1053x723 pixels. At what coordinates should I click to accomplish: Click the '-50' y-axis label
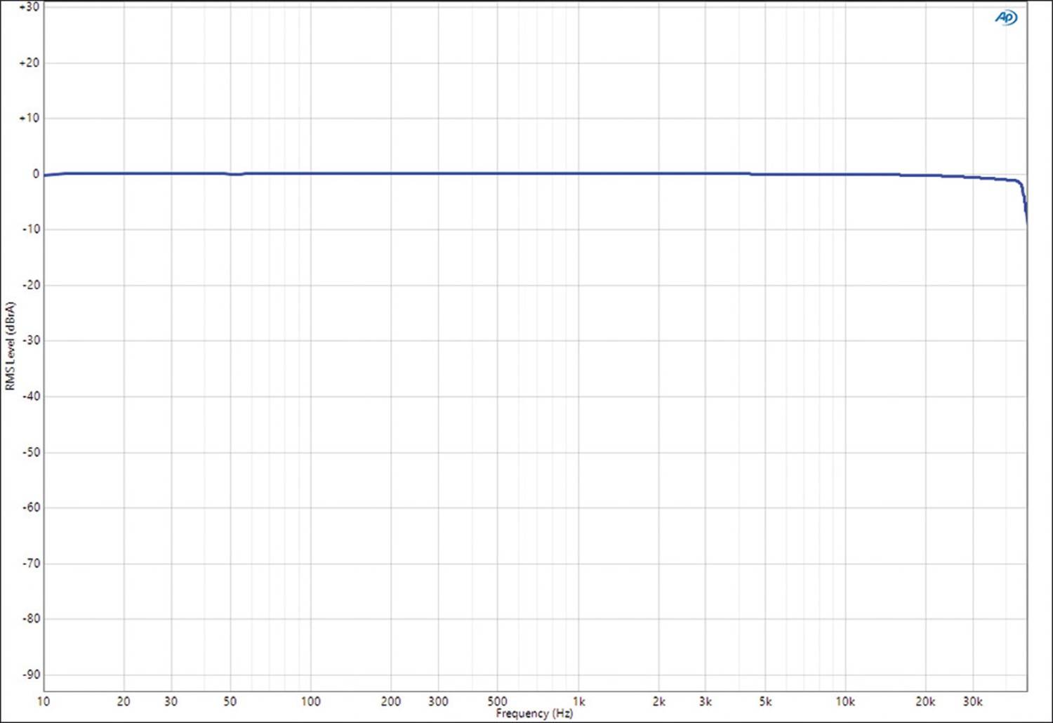pyautogui.click(x=31, y=452)
